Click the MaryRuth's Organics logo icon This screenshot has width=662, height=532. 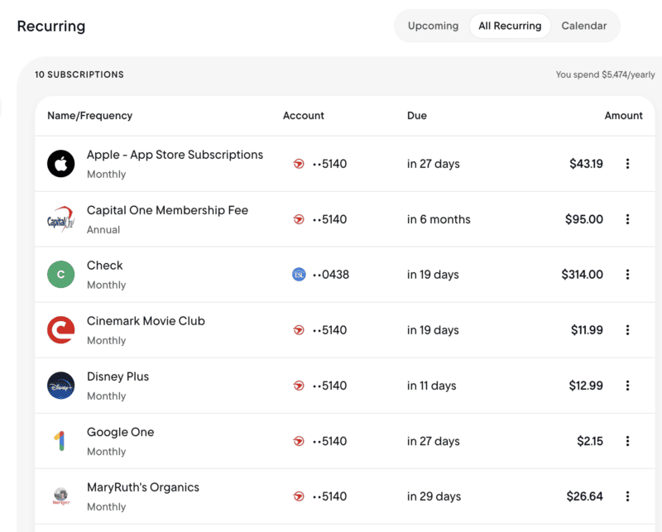click(x=60, y=496)
